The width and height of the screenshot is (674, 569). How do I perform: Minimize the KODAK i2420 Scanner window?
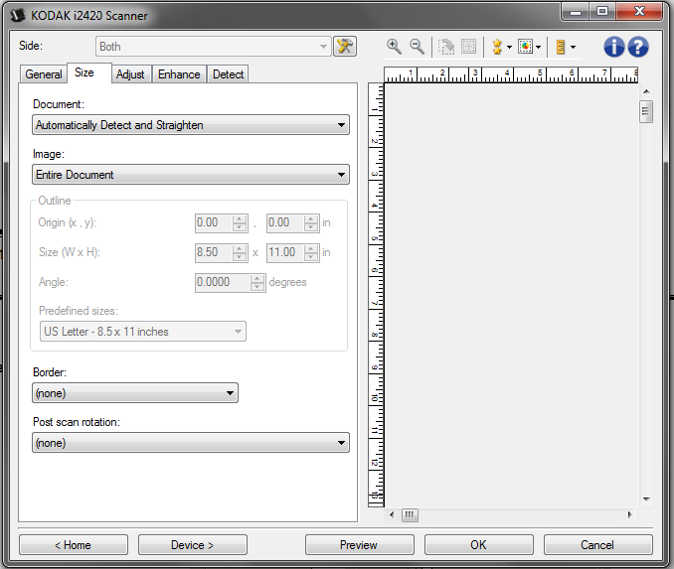point(576,12)
